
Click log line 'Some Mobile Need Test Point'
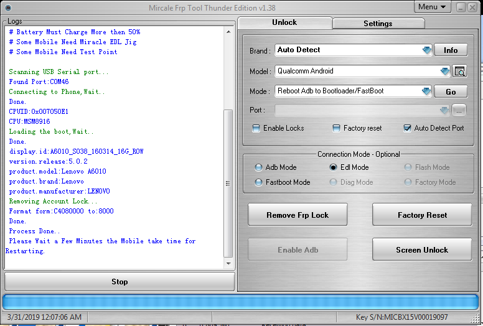pyautogui.click(x=63, y=52)
